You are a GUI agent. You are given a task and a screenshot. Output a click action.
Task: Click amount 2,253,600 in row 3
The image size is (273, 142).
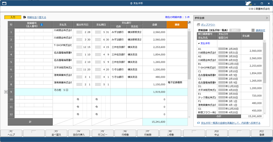(x=159, y=47)
